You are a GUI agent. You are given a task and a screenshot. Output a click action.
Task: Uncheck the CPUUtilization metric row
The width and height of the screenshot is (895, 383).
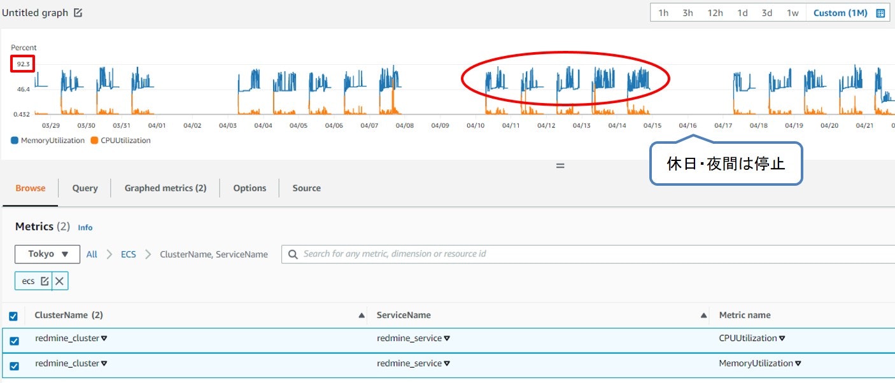point(15,341)
